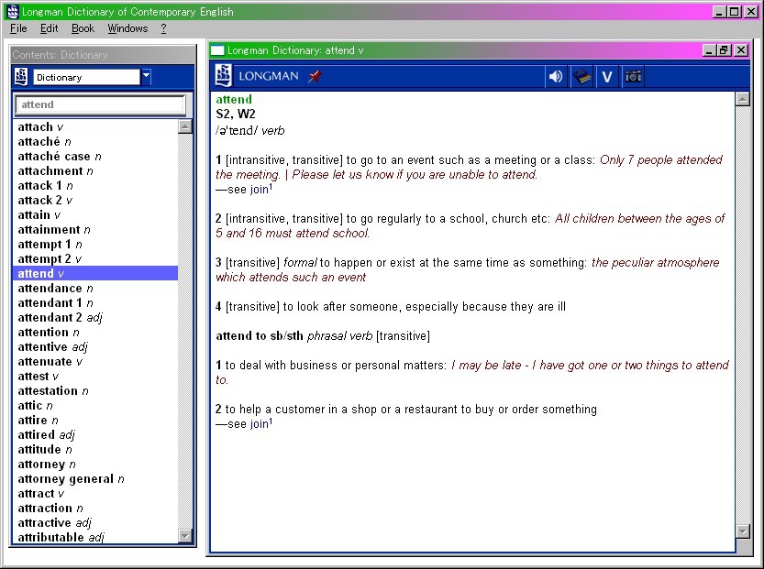Minimize the 'attend v' dictionary entry window
The height and width of the screenshot is (569, 764).
pos(709,50)
